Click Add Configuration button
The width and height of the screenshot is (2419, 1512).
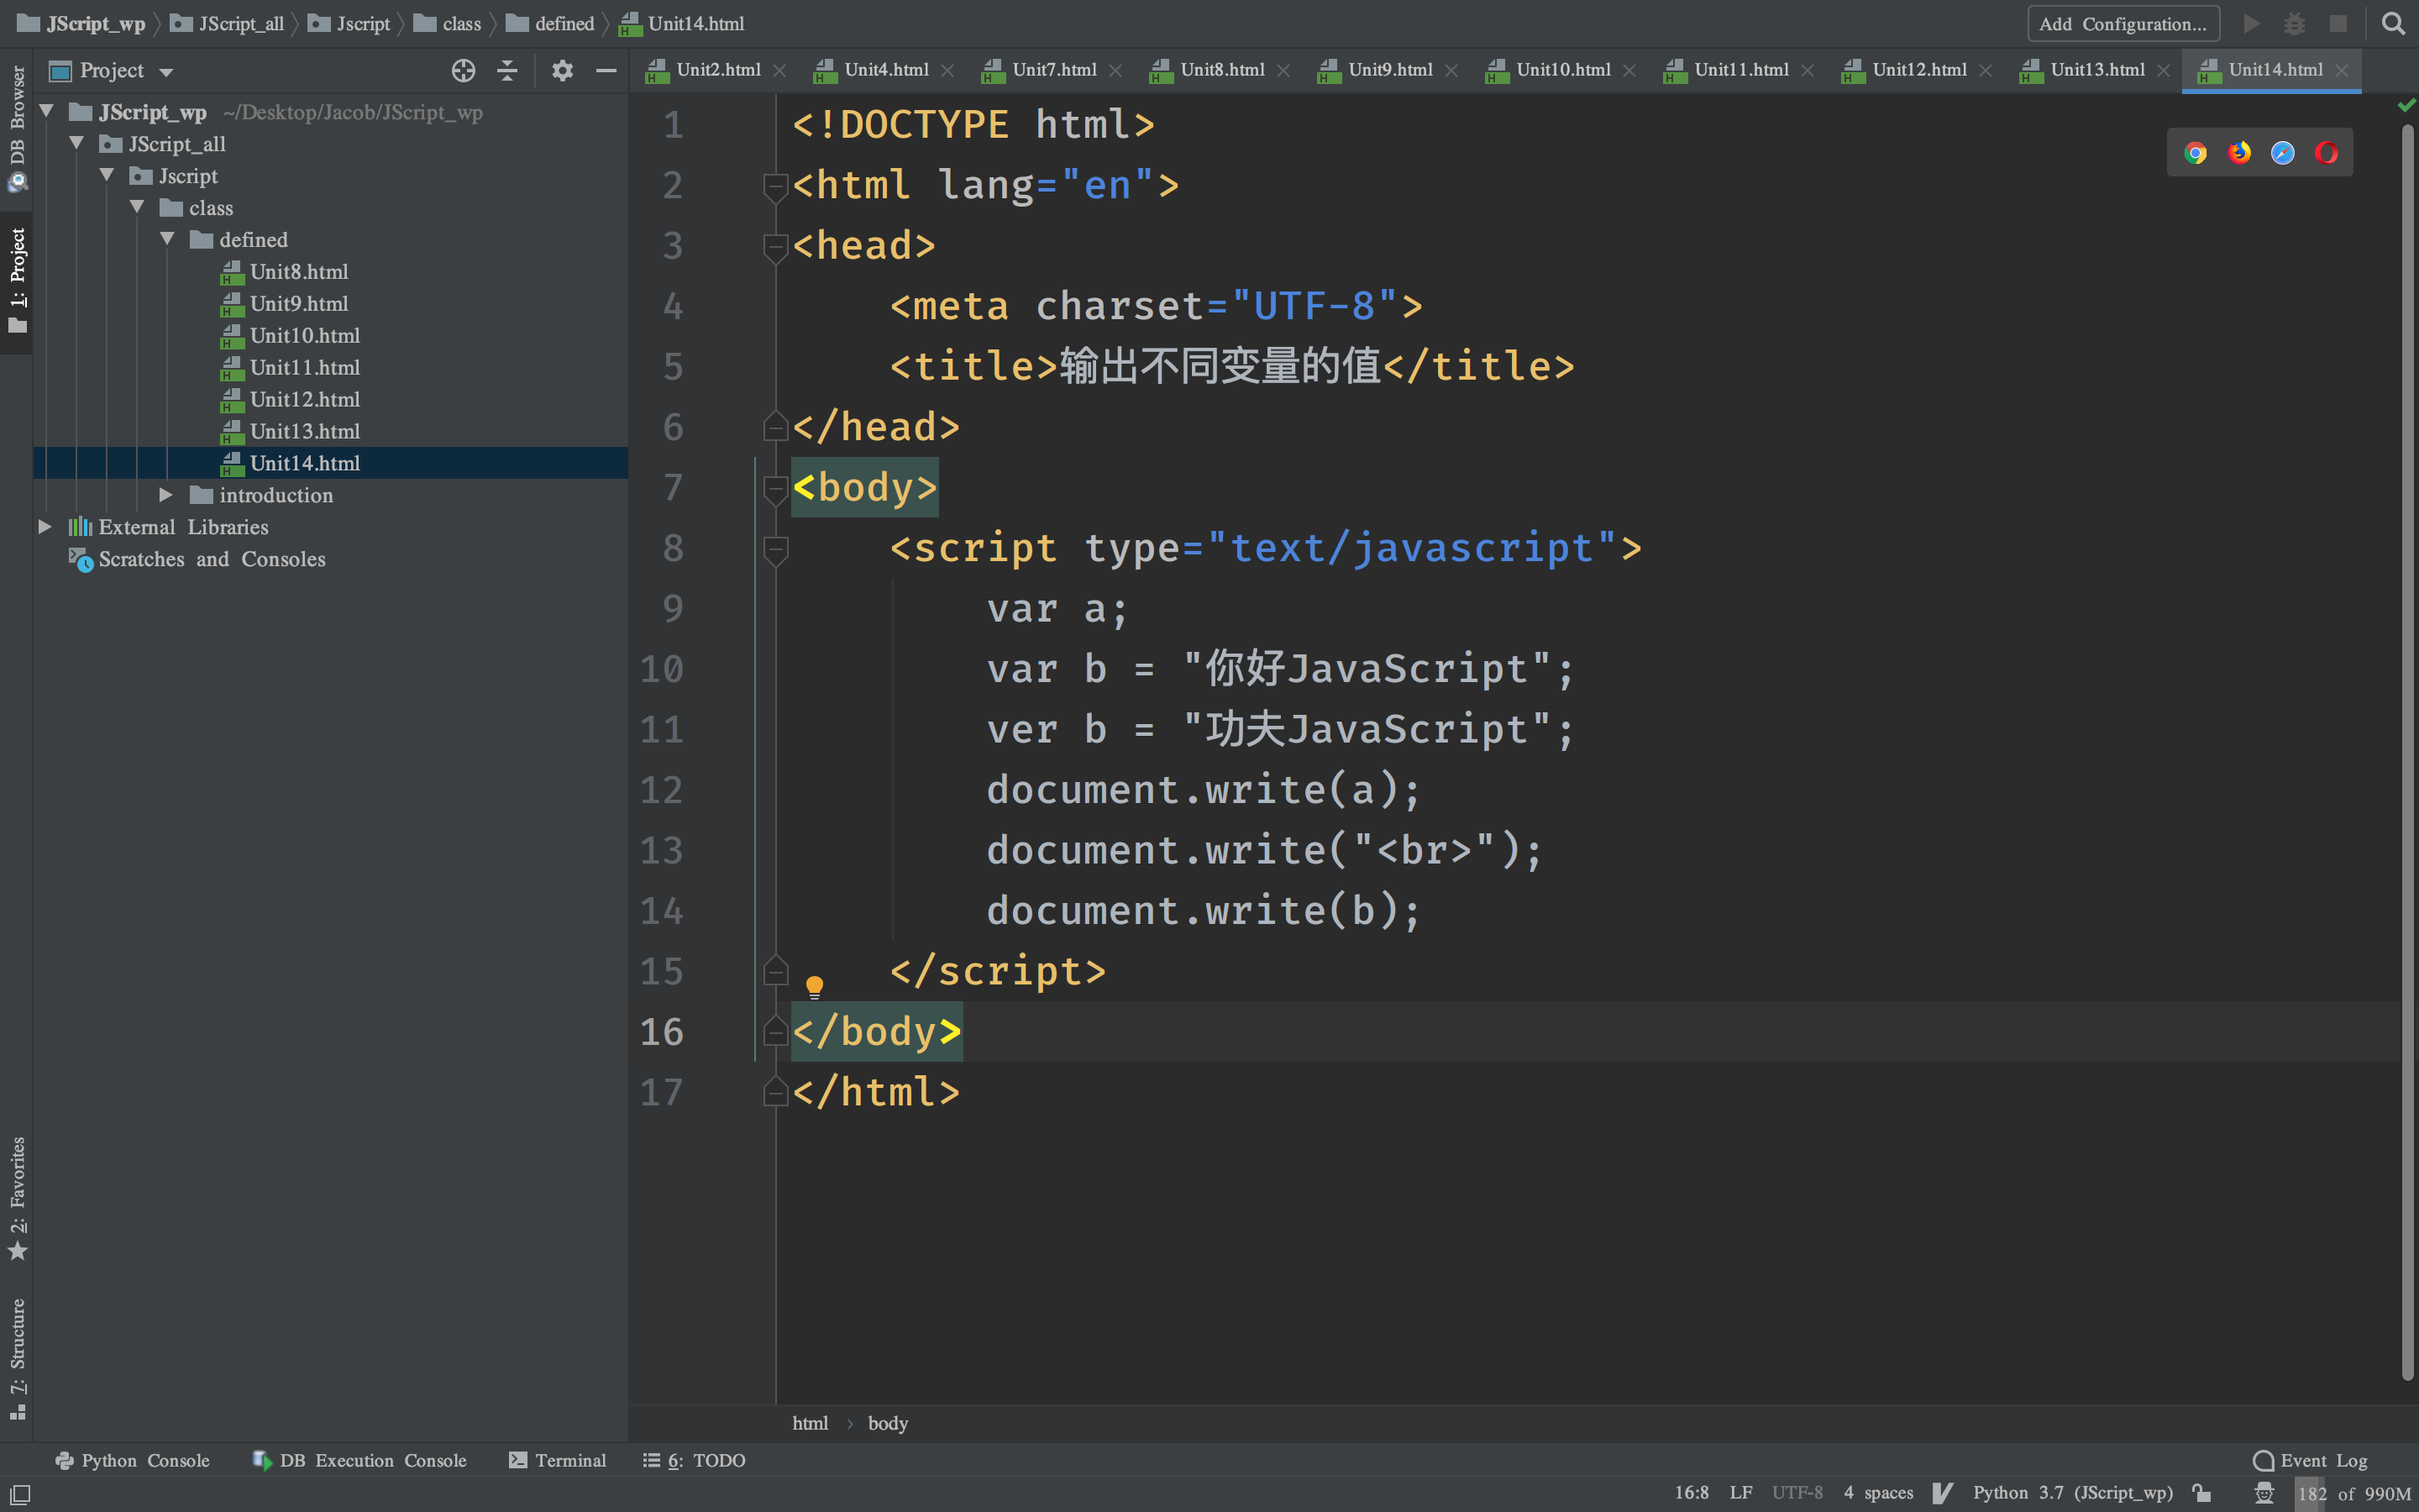2123,23
